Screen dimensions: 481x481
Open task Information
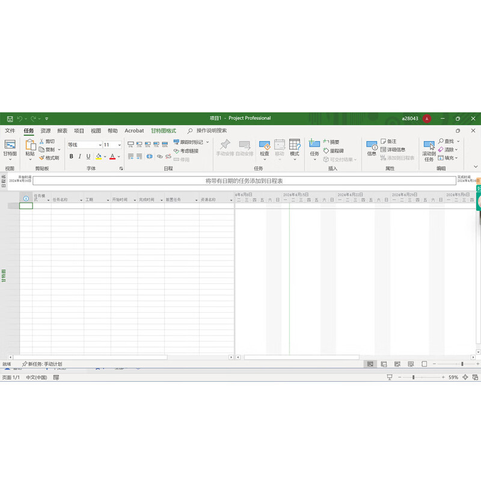[371, 149]
